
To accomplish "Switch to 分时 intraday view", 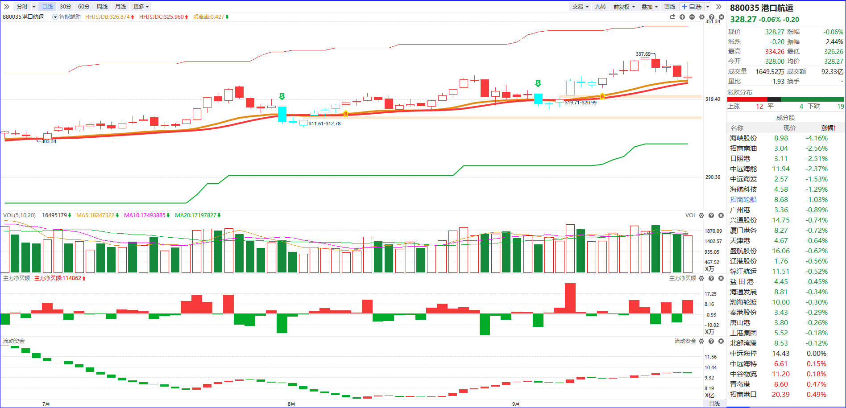I will click(22, 7).
